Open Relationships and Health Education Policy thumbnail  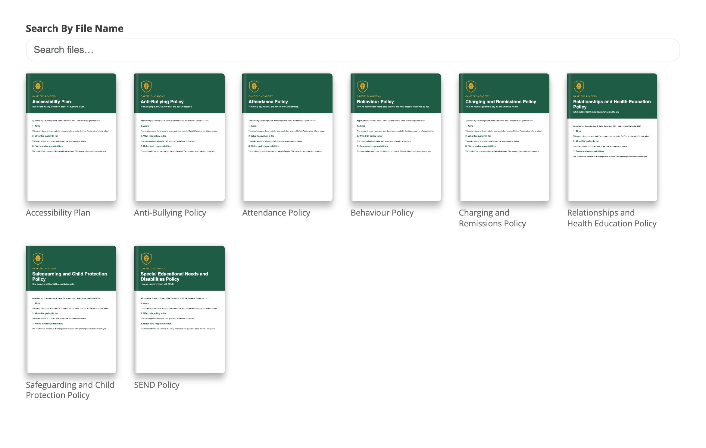click(612, 137)
